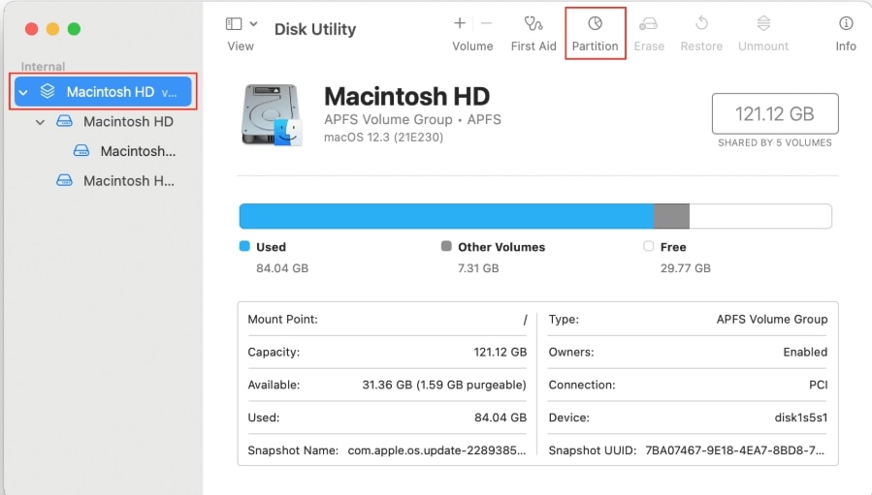Image resolution: width=872 pixels, height=495 pixels.
Task: Click the Mount Point row
Action: [387, 320]
